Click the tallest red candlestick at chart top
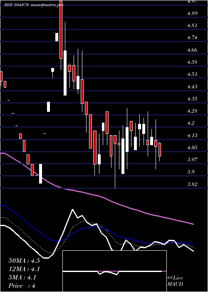Viewport: 208px width, 292px height. tap(61, 30)
